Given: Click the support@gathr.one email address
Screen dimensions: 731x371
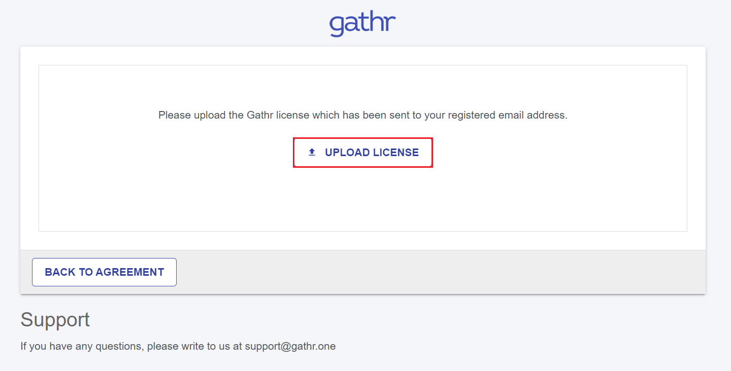Looking at the screenshot, I should point(290,347).
